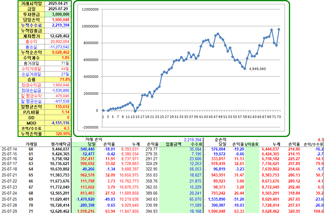
Task: Select the 평가예탁금 column header
Action: [61, 144]
